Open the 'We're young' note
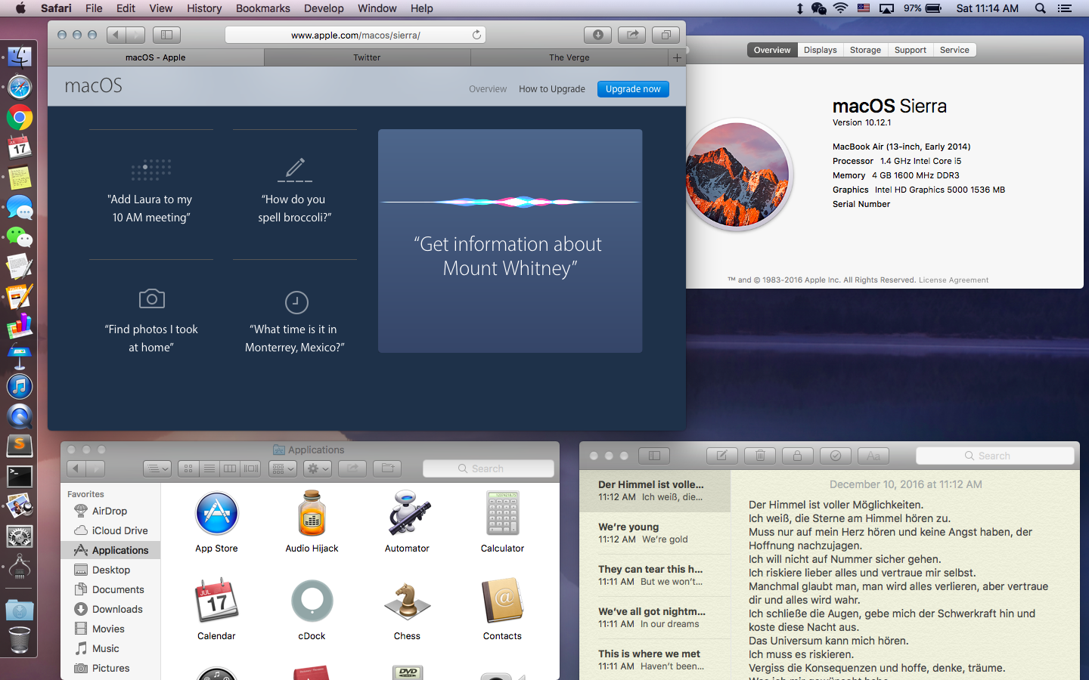This screenshot has height=680, width=1089. pyautogui.click(x=655, y=533)
